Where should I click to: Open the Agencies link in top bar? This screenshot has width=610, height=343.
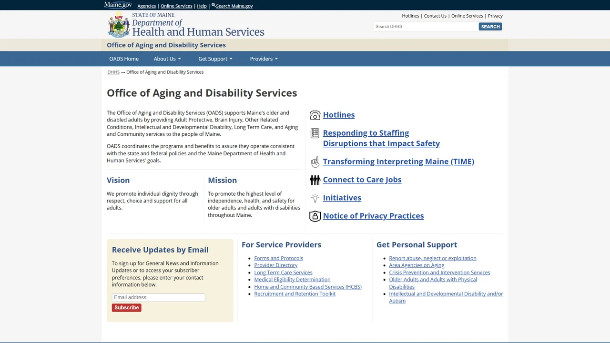click(147, 6)
